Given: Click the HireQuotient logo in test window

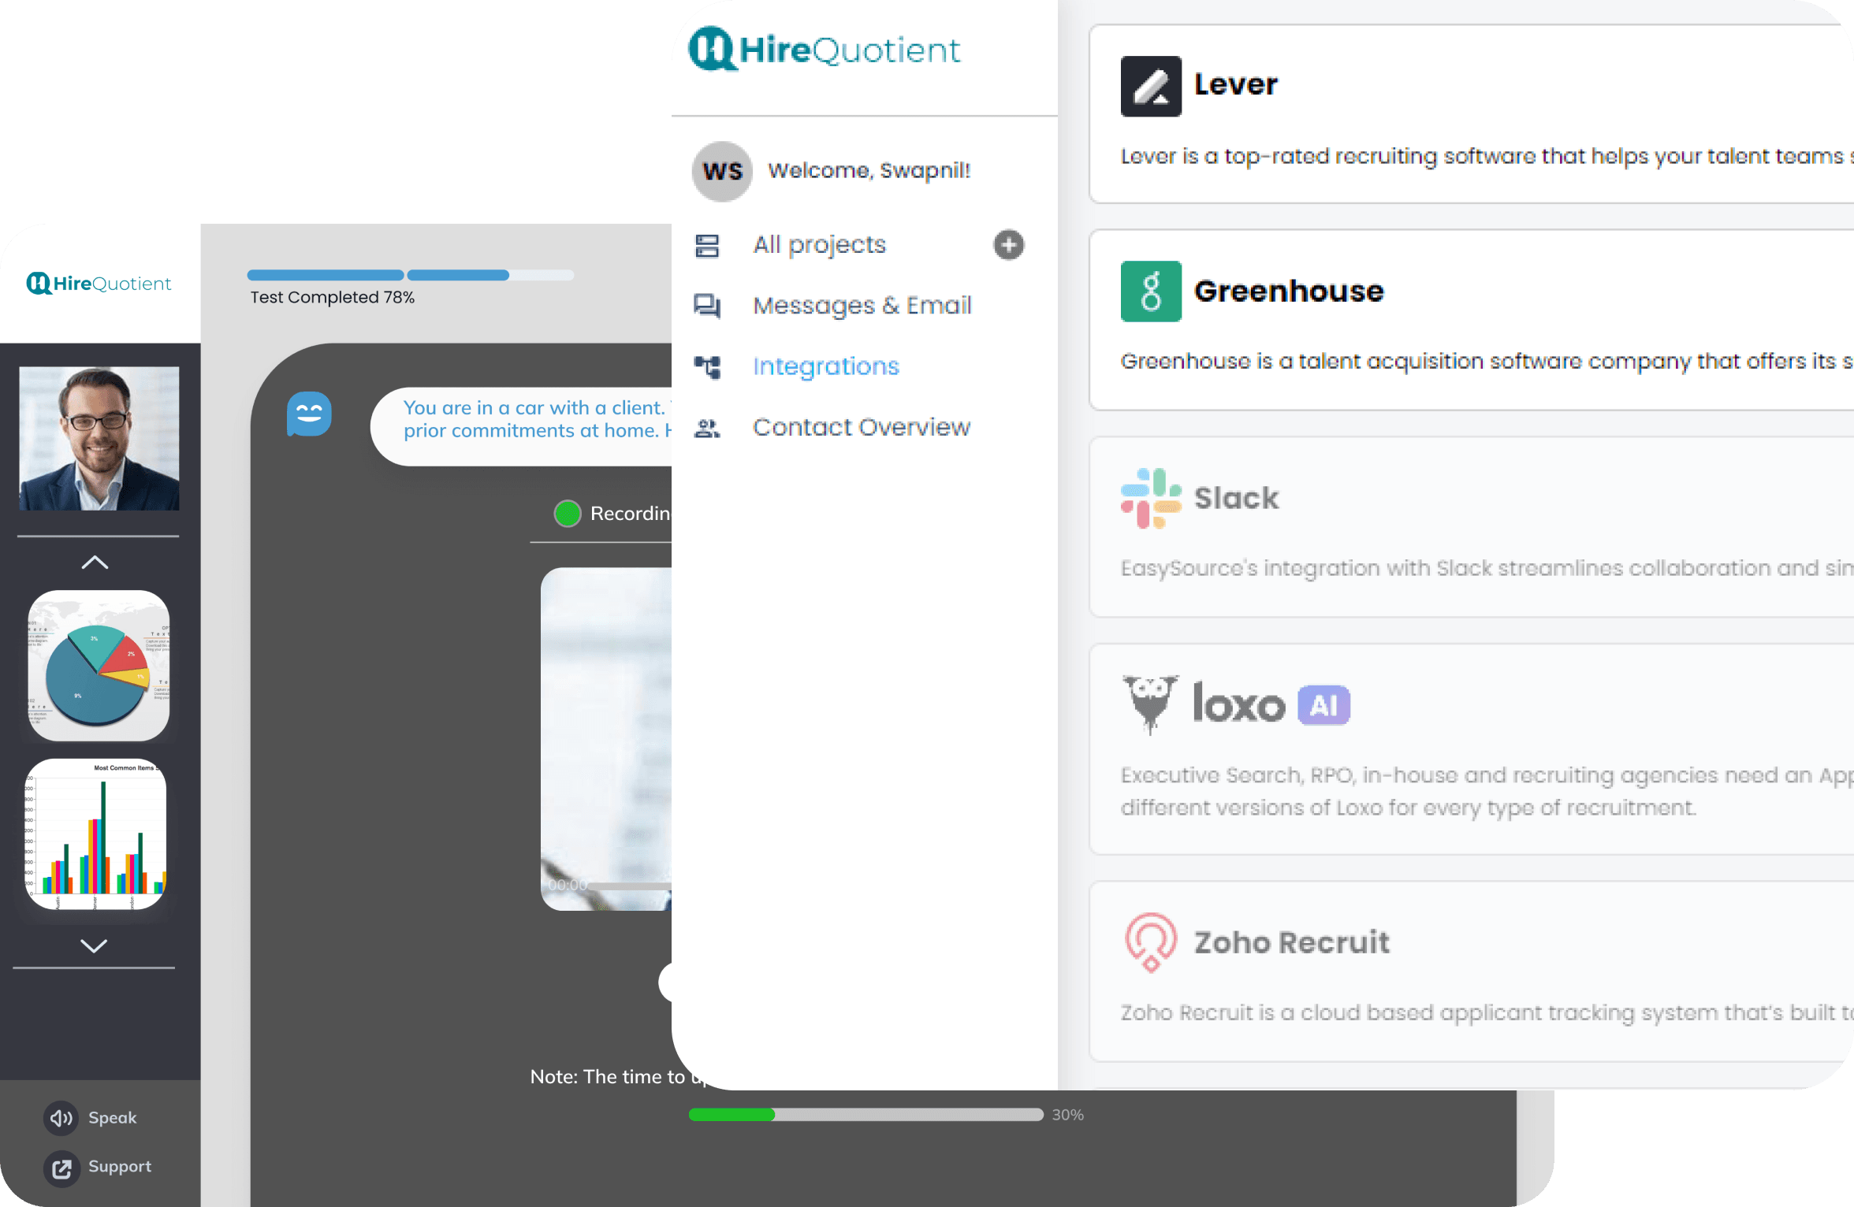Looking at the screenshot, I should pyautogui.click(x=99, y=284).
